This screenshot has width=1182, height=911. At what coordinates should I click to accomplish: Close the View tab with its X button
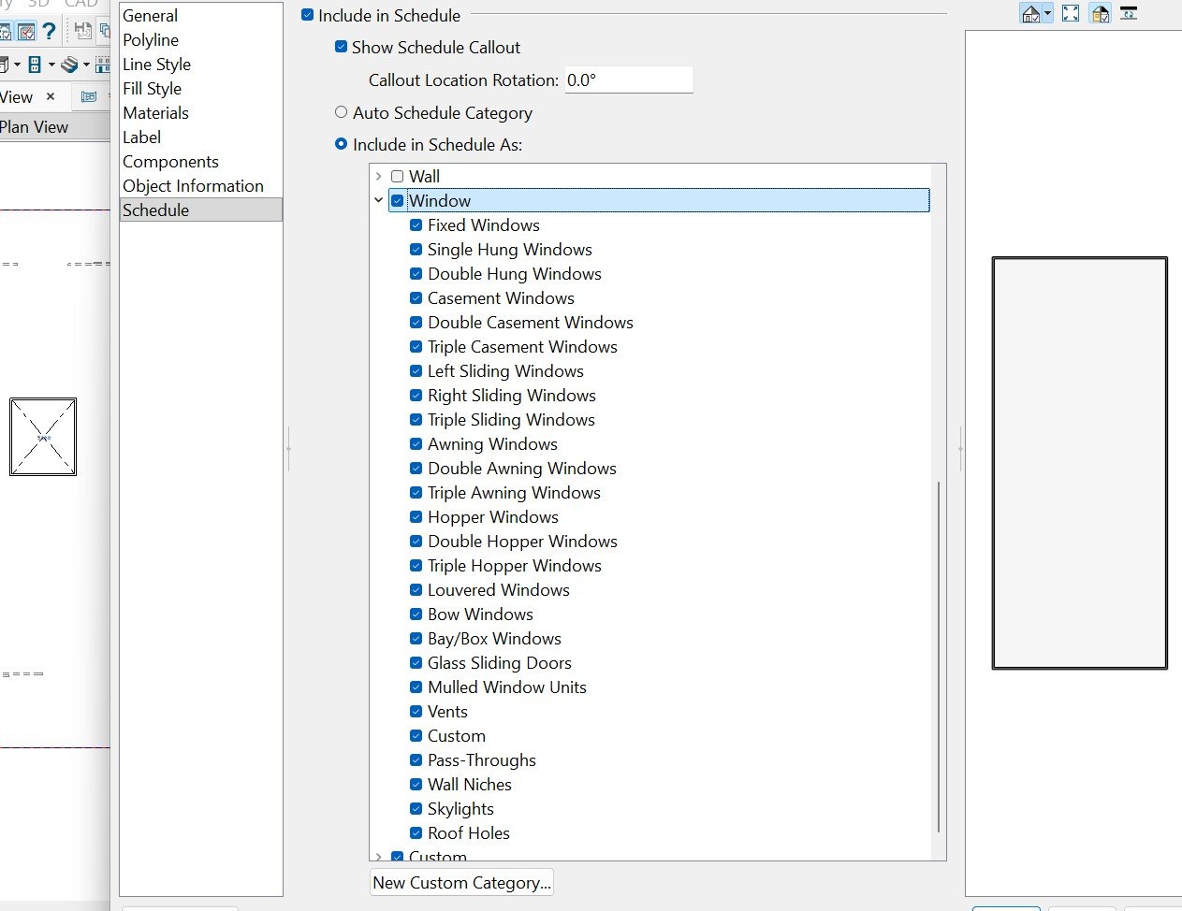point(51,96)
